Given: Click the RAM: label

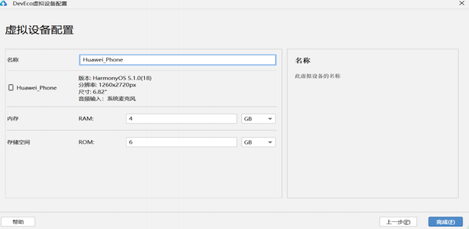Looking at the screenshot, I should pyautogui.click(x=86, y=119).
